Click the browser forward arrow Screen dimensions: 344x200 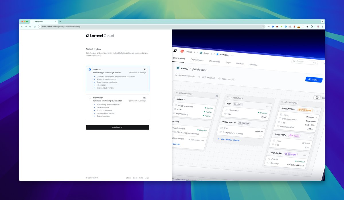pos(26,26)
